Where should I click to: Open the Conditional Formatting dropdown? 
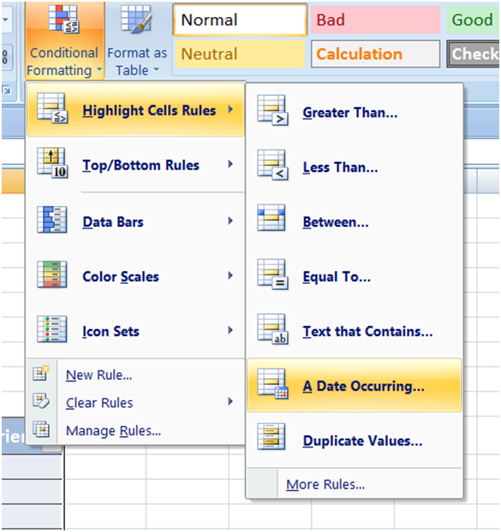(64, 40)
